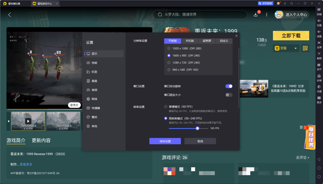Screen dimensions: 323x184
Task: Play the first video thumbnail
Action: pyautogui.click(x=28, y=121)
